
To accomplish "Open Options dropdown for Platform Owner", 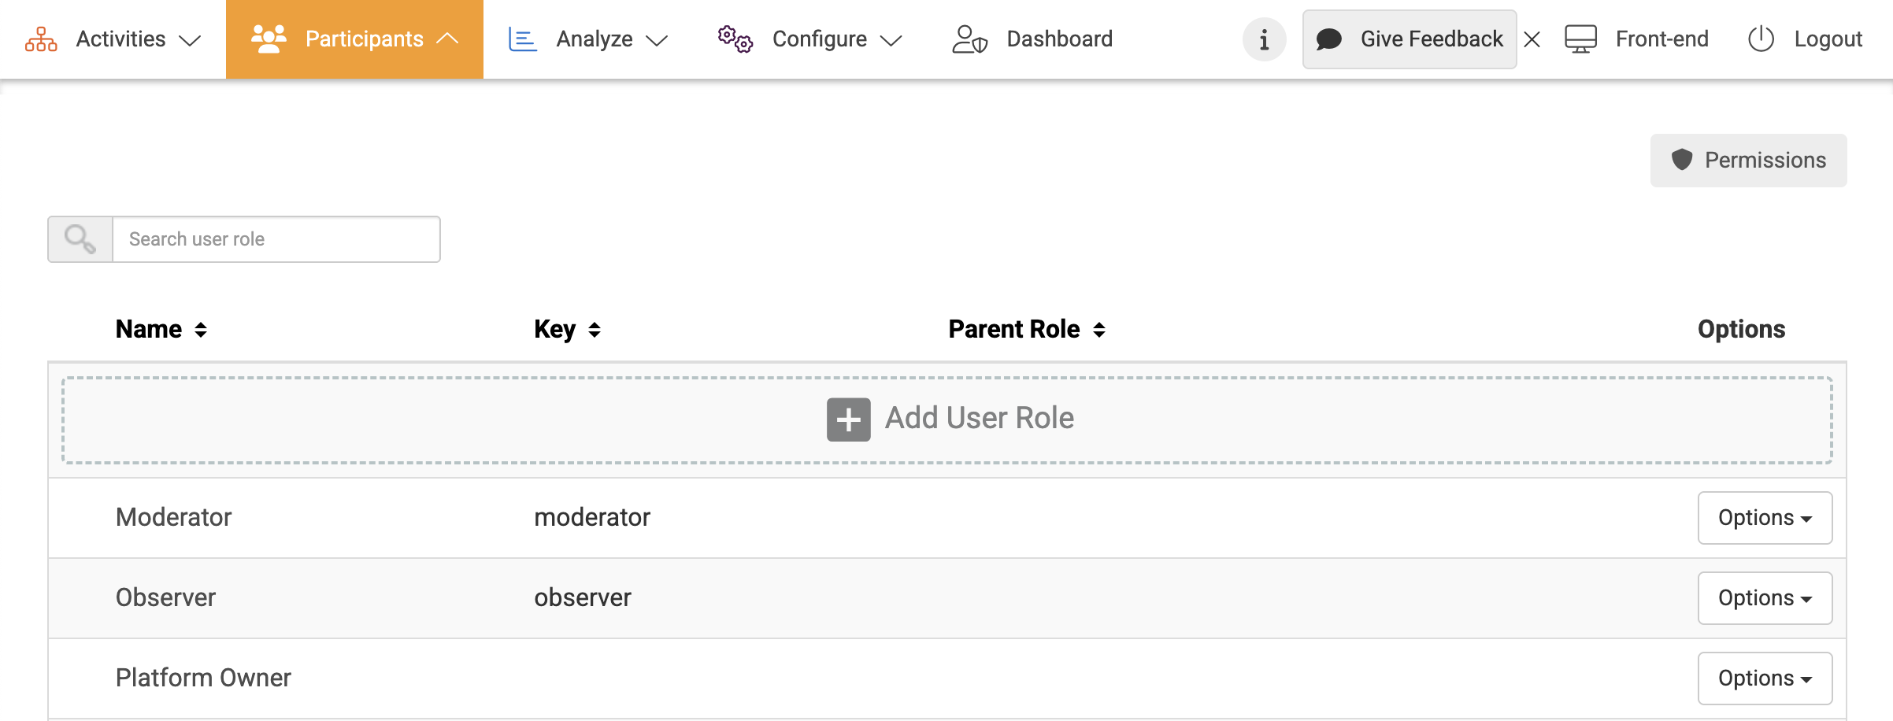I will click(x=1765, y=678).
